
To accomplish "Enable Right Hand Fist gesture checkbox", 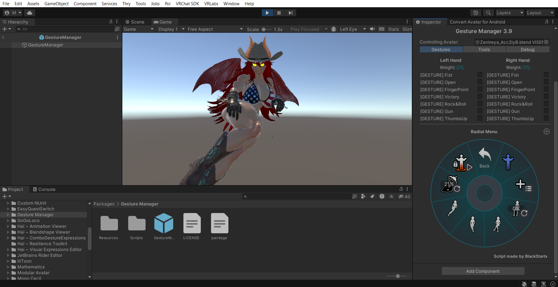I will (546, 75).
